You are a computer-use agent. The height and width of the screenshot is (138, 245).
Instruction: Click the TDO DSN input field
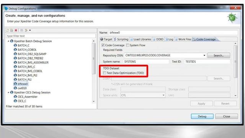click(159, 79)
